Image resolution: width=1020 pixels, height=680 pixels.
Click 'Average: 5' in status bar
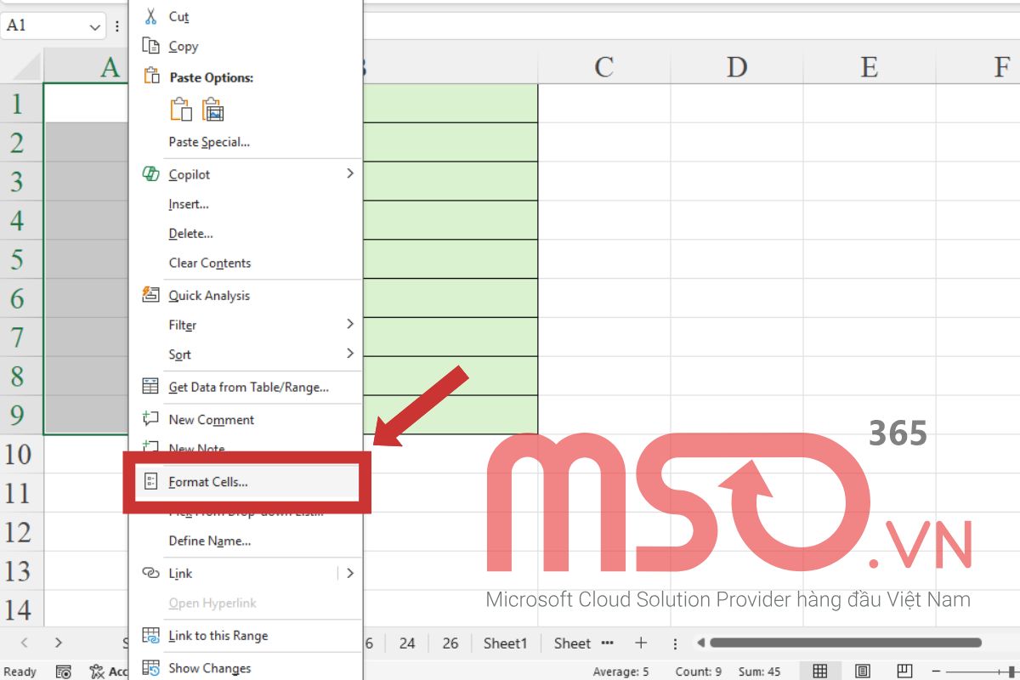click(x=620, y=671)
